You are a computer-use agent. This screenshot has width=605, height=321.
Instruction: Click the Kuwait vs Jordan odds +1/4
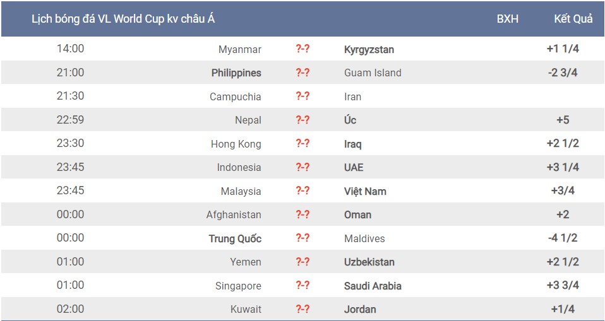tap(563, 309)
